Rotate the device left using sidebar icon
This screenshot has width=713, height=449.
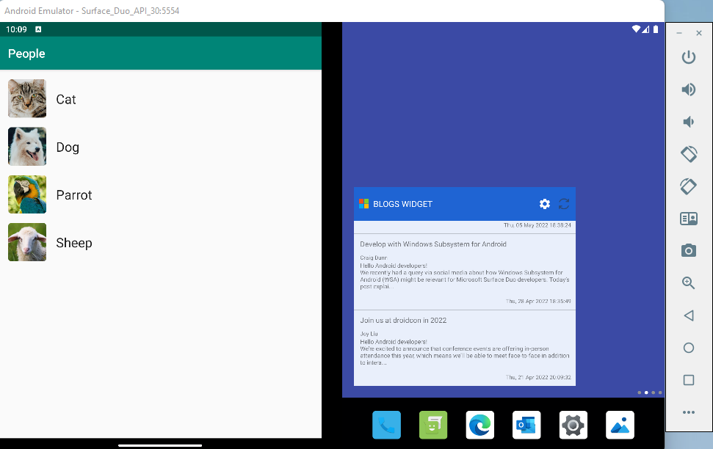(x=688, y=154)
